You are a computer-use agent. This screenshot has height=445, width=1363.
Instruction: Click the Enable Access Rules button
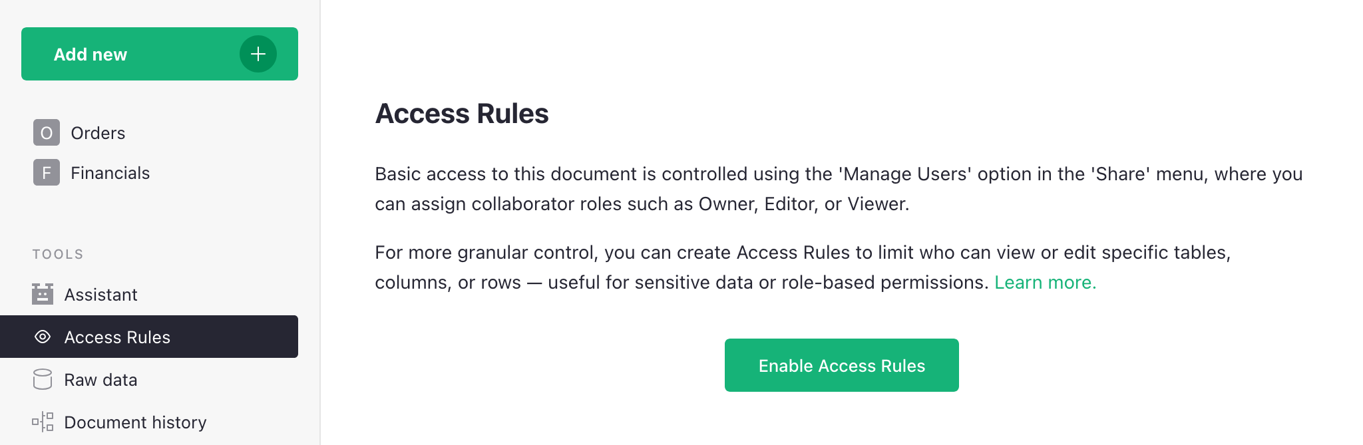(x=841, y=365)
